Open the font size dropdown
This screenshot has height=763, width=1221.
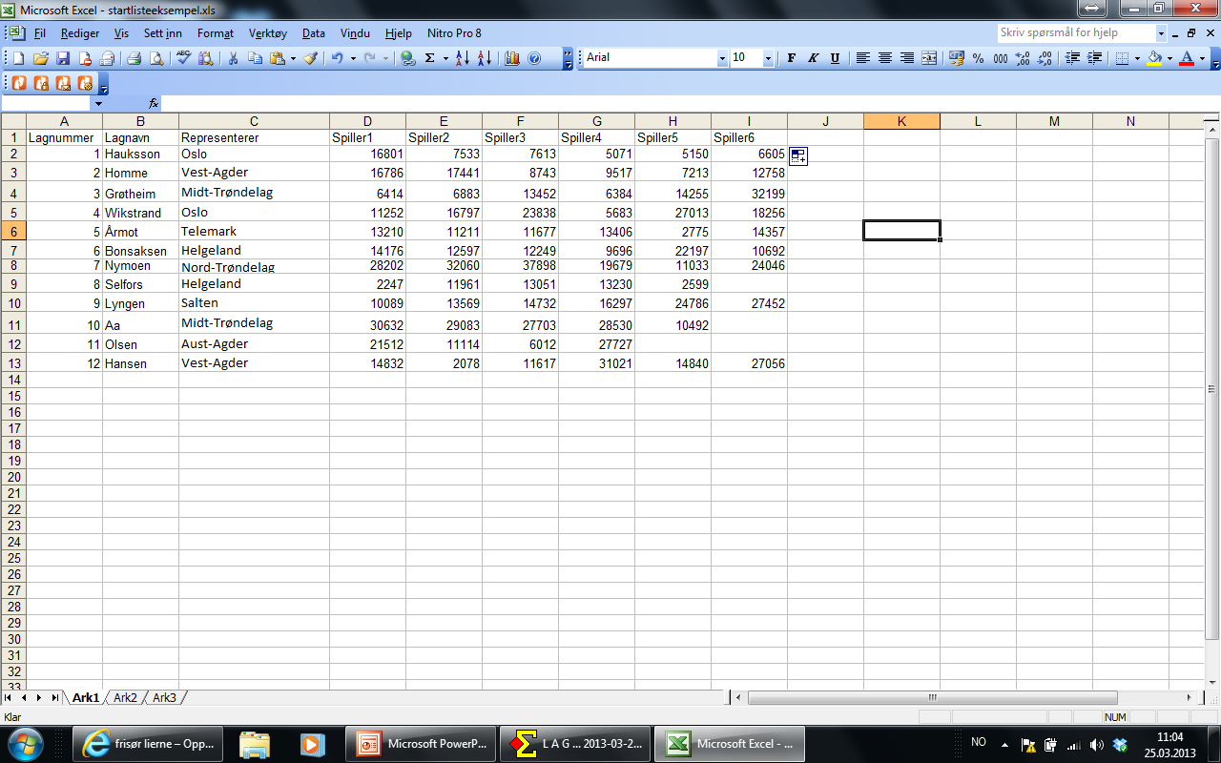[768, 58]
